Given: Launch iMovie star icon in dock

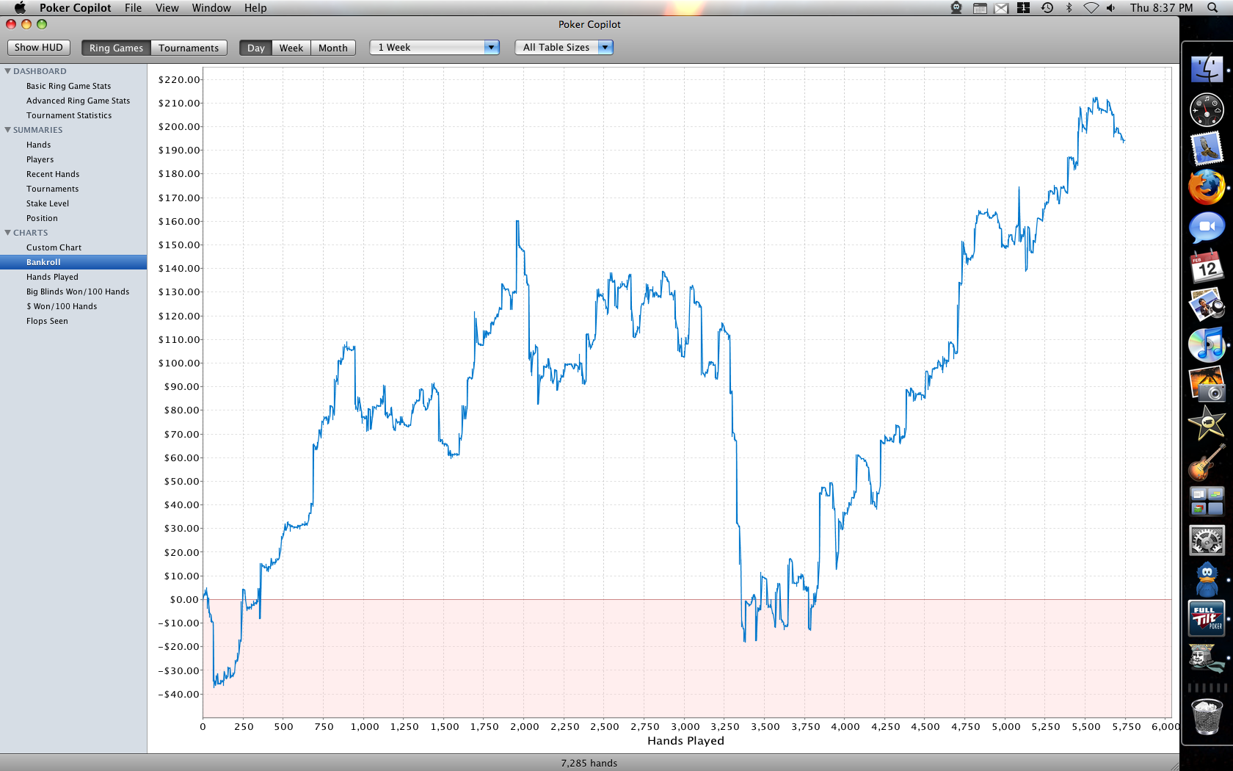Looking at the screenshot, I should point(1207,424).
